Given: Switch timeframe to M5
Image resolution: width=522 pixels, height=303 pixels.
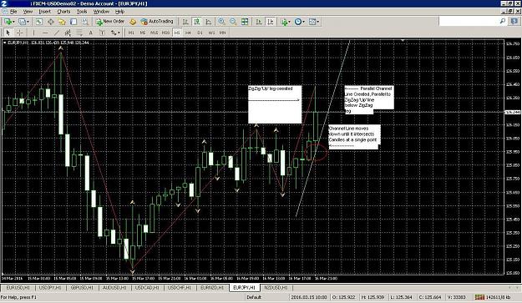Looking at the screenshot, I should click(143, 33).
